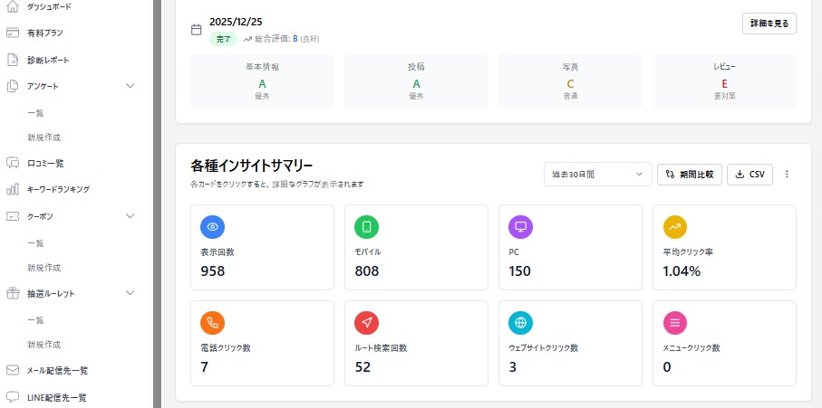Click the 写真 C grade tile
Viewport: 822px width, 408px height.
pos(570,81)
